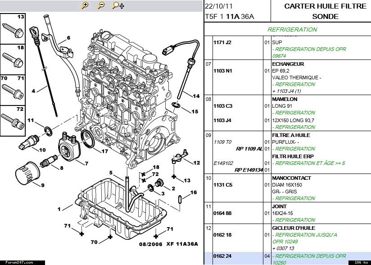
Task: Select the bolt 18 thumbnail
Action: [13, 59]
